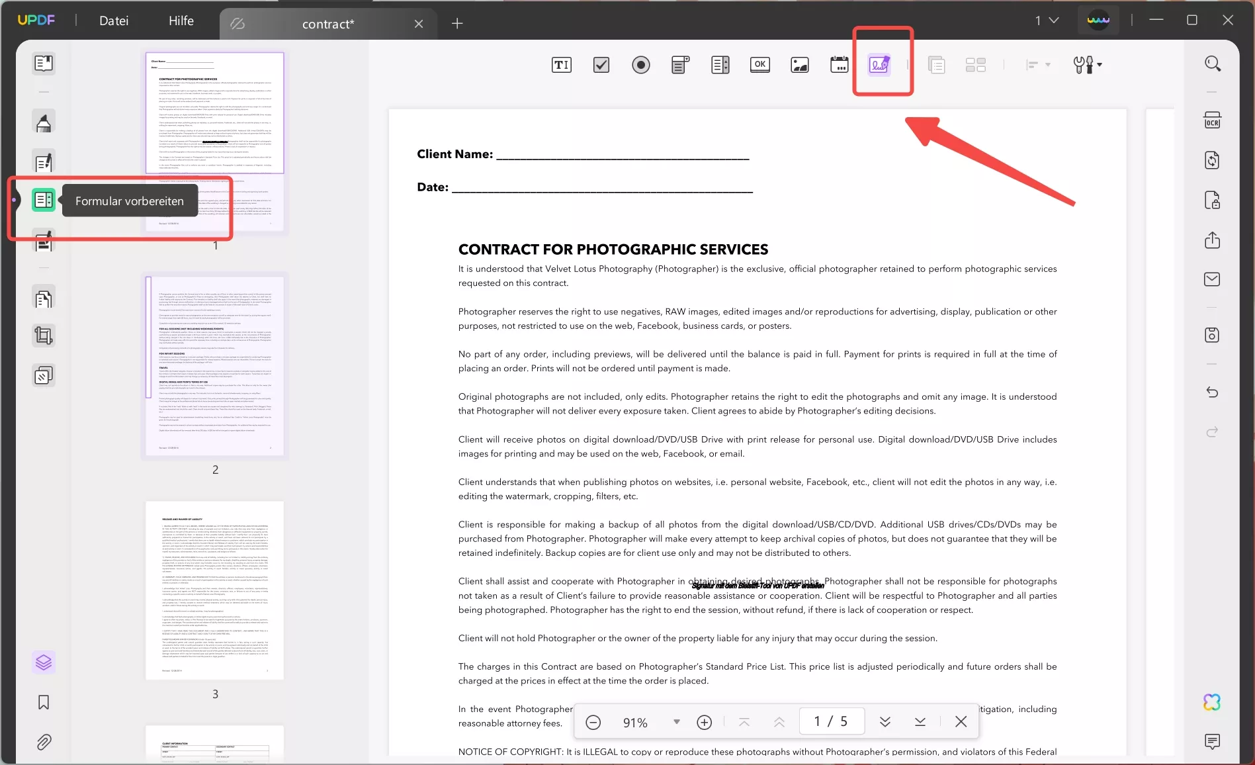This screenshot has width=1255, height=765.
Task: Open the Organize Pages tool in left sidebar
Action: coord(44,298)
